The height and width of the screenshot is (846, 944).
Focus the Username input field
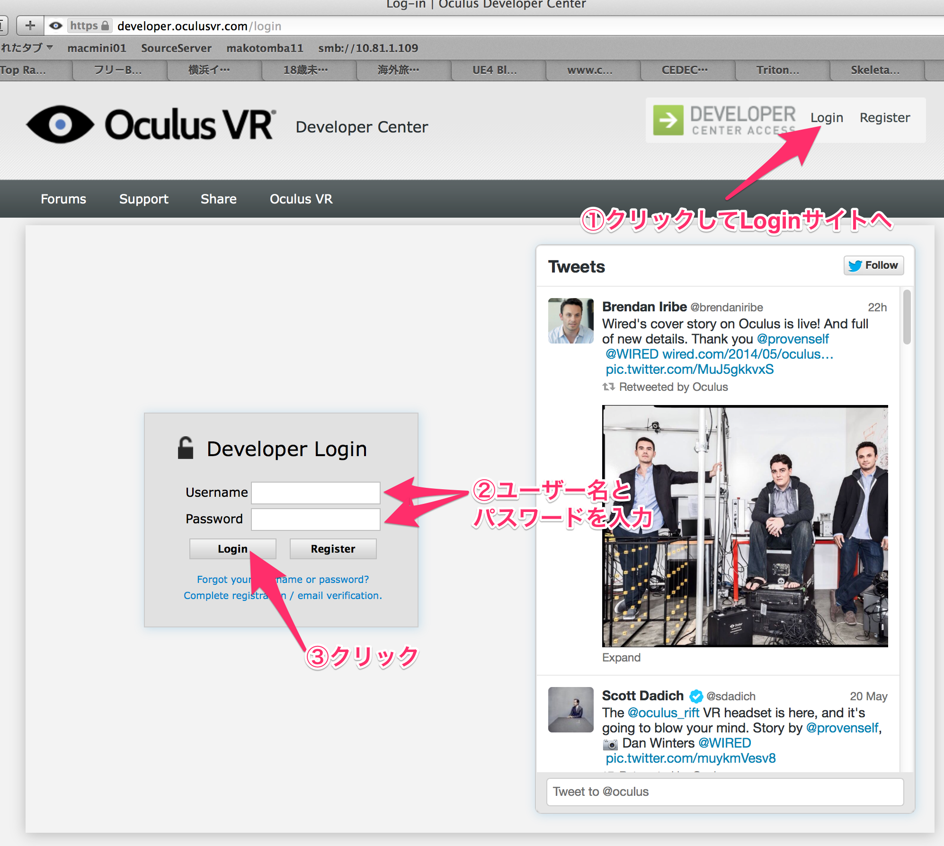coord(315,493)
